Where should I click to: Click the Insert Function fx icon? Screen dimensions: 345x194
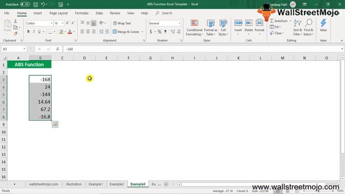pyautogui.click(x=58, y=49)
